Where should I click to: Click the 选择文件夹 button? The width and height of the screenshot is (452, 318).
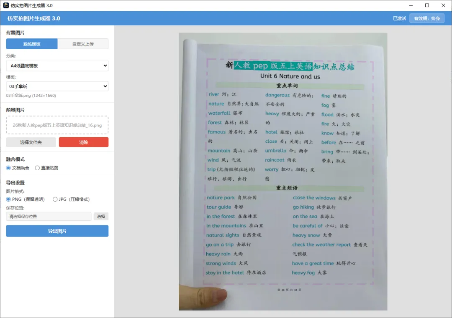pos(31,142)
